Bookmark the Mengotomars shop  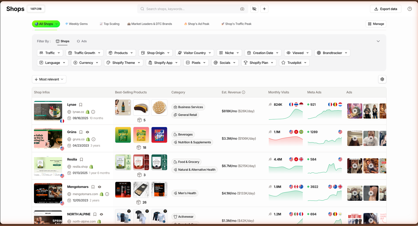[x=93, y=187]
